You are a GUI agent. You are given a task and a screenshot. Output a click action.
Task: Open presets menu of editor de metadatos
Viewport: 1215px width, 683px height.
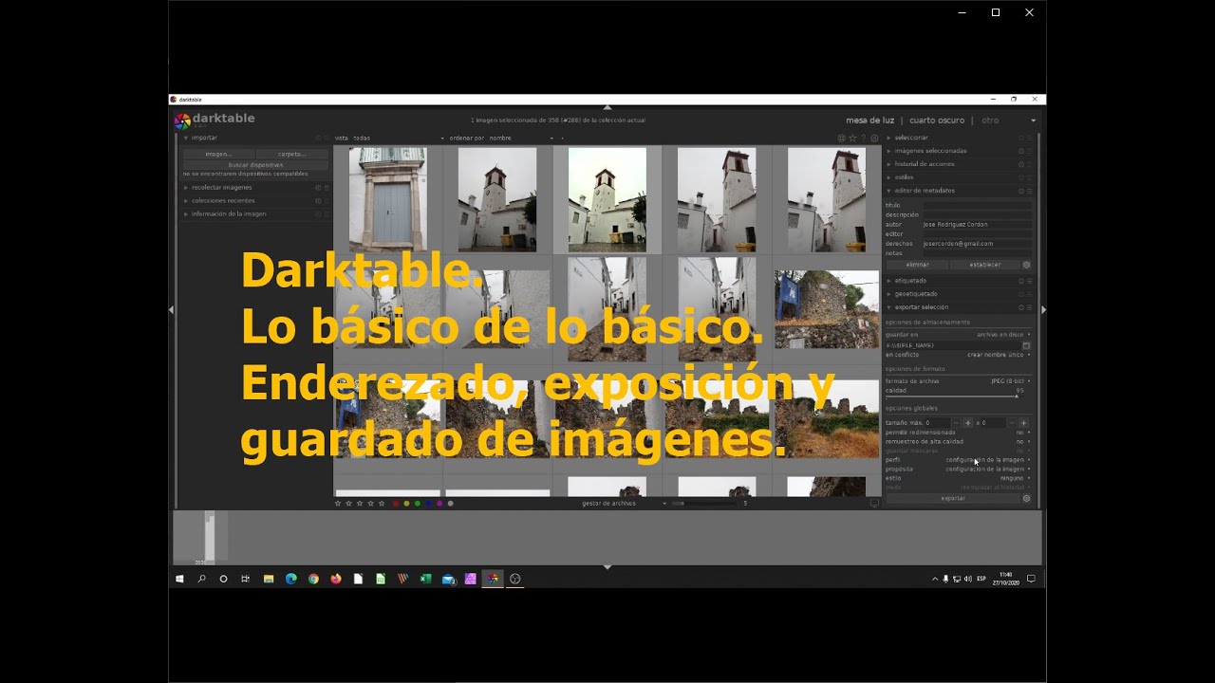[1030, 191]
